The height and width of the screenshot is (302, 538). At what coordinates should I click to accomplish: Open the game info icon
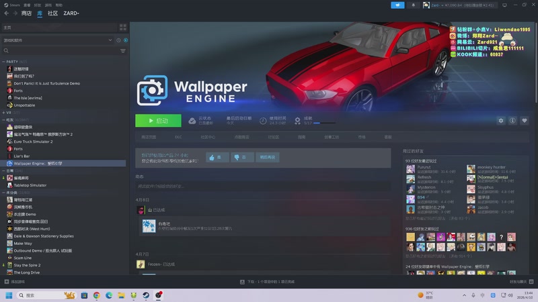click(512, 121)
